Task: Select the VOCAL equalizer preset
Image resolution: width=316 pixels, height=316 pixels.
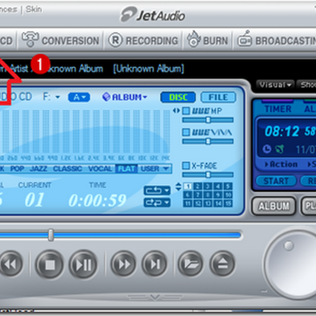Action: click(100, 169)
